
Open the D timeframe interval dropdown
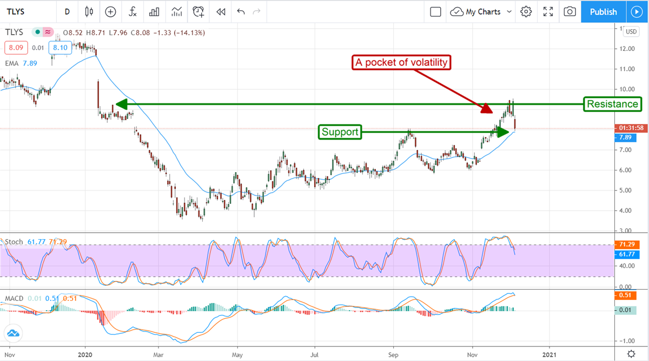tap(67, 11)
